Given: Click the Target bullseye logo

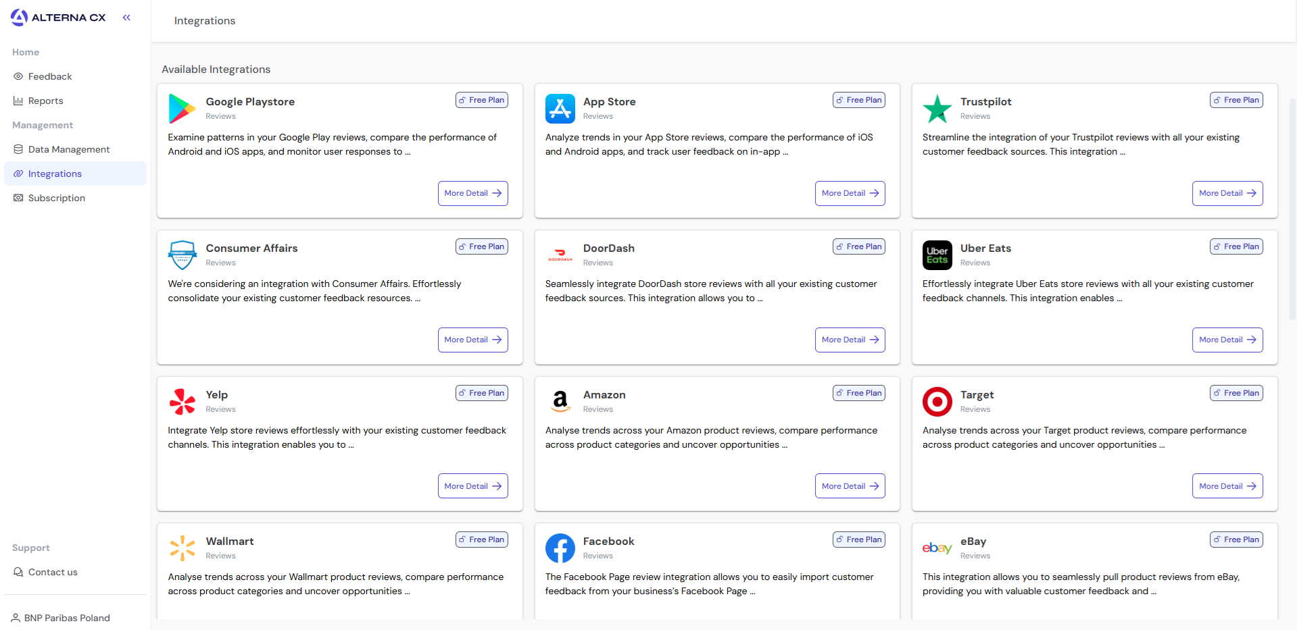Looking at the screenshot, I should click(937, 402).
